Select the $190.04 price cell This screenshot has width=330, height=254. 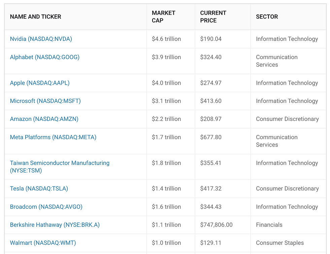pos(211,39)
